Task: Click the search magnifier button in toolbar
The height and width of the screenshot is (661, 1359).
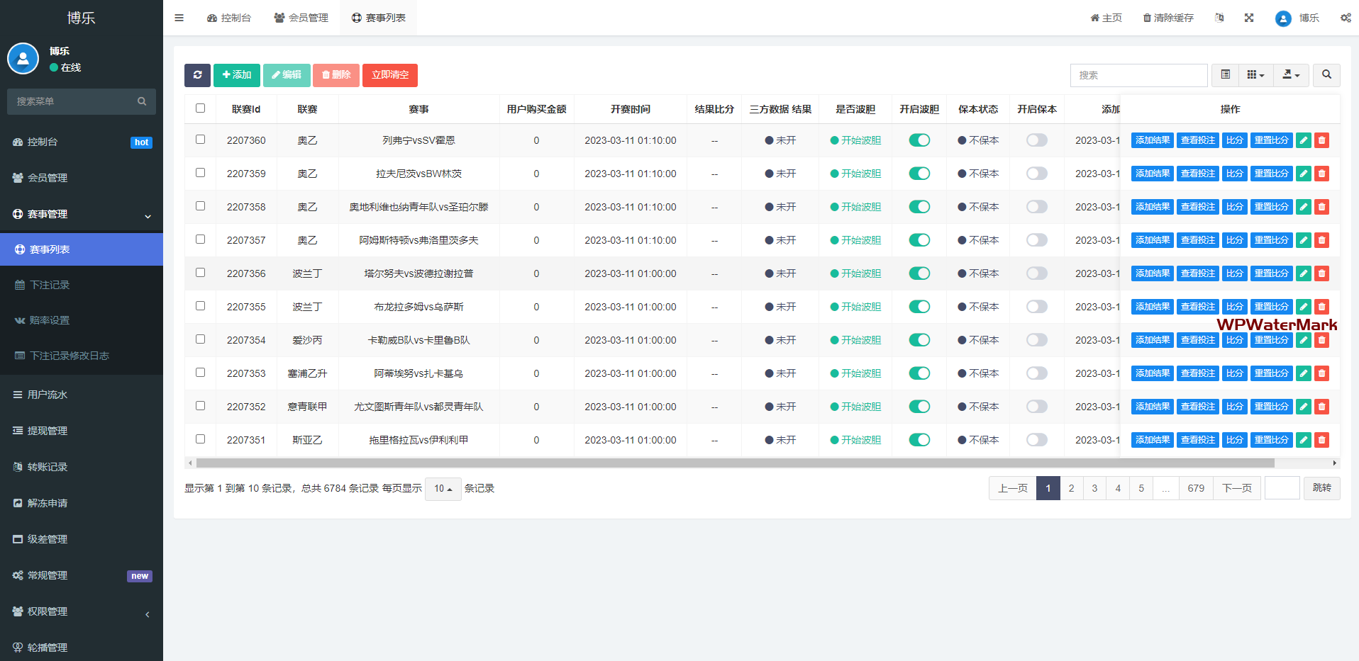Action: (x=1326, y=75)
